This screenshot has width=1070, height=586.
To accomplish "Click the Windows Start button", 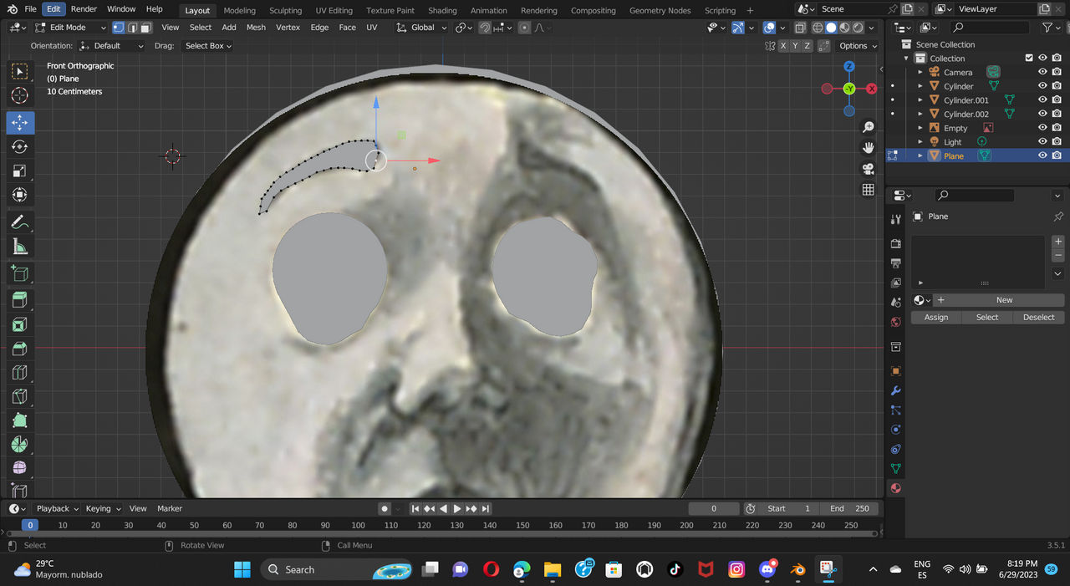I will 242,569.
